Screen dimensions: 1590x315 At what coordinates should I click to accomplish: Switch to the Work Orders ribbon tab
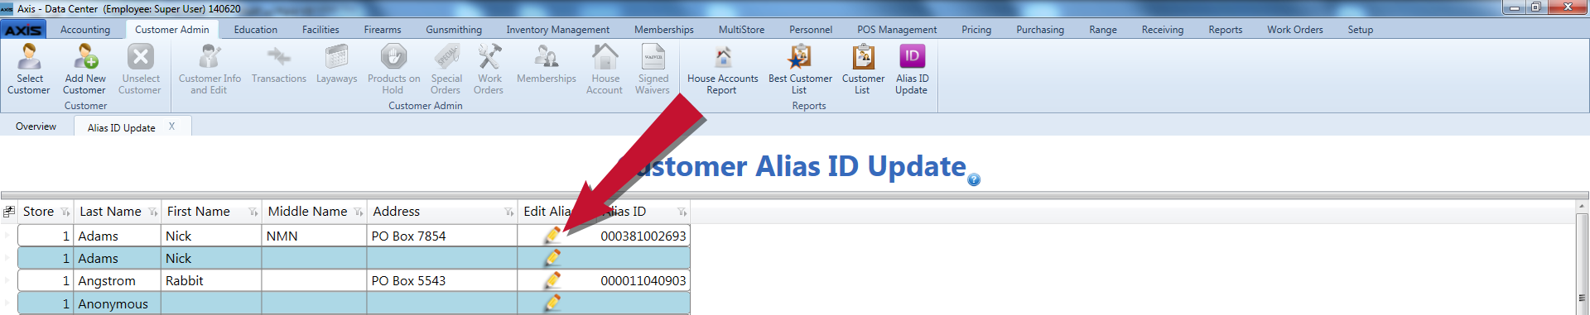point(1295,30)
